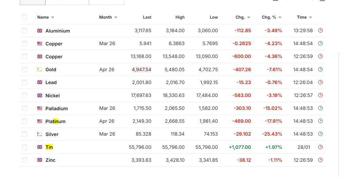Open the Lead commodity link
The image size is (340, 177).
pyautogui.click(x=51, y=82)
